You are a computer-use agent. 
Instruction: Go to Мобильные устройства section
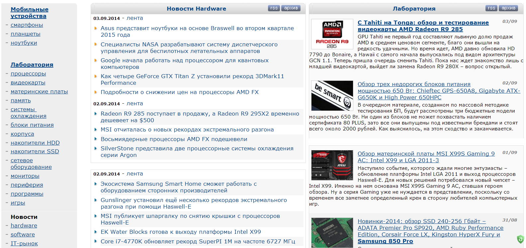click(x=30, y=13)
